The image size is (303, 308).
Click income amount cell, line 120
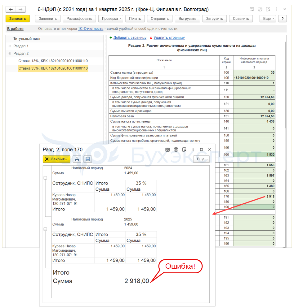point(254,97)
